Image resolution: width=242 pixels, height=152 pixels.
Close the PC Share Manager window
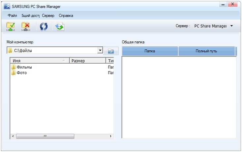[x=233, y=4]
